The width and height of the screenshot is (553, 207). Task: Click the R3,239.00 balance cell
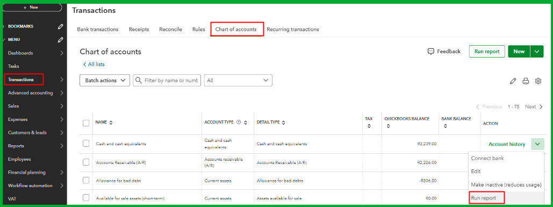tap(426, 144)
